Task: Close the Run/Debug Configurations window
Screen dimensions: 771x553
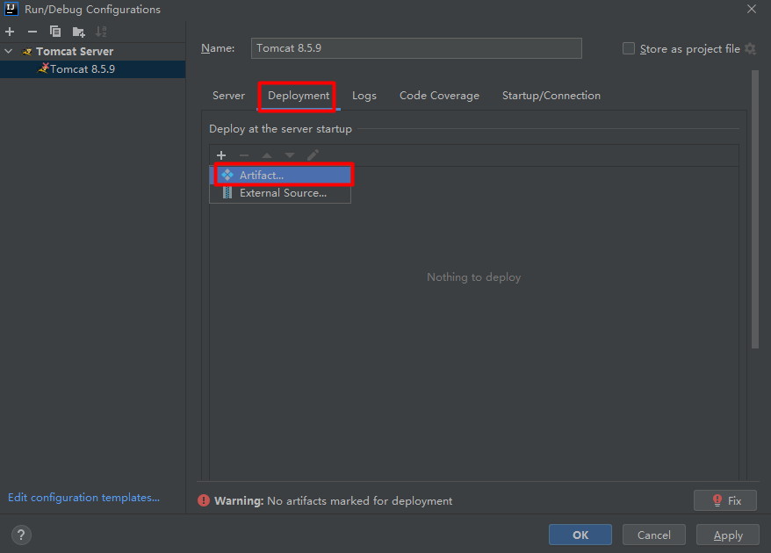Action: coord(752,9)
